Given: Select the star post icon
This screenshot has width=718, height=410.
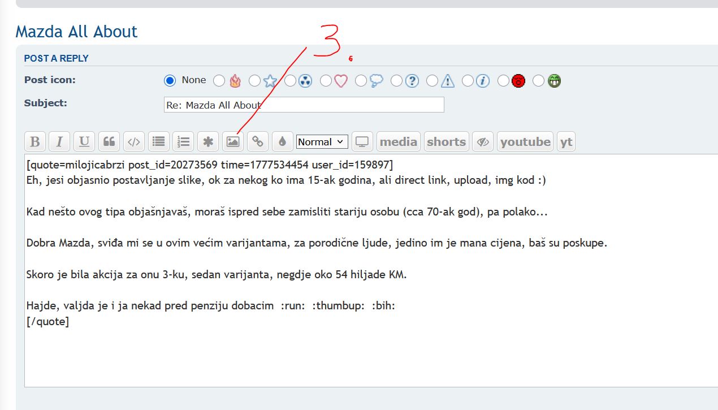Looking at the screenshot, I should [x=254, y=81].
